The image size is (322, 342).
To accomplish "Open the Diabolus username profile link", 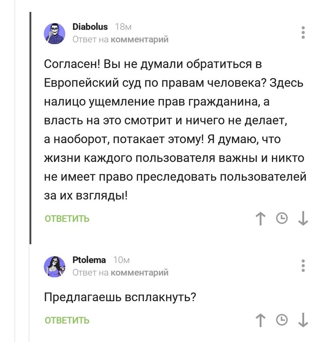I will [90, 27].
